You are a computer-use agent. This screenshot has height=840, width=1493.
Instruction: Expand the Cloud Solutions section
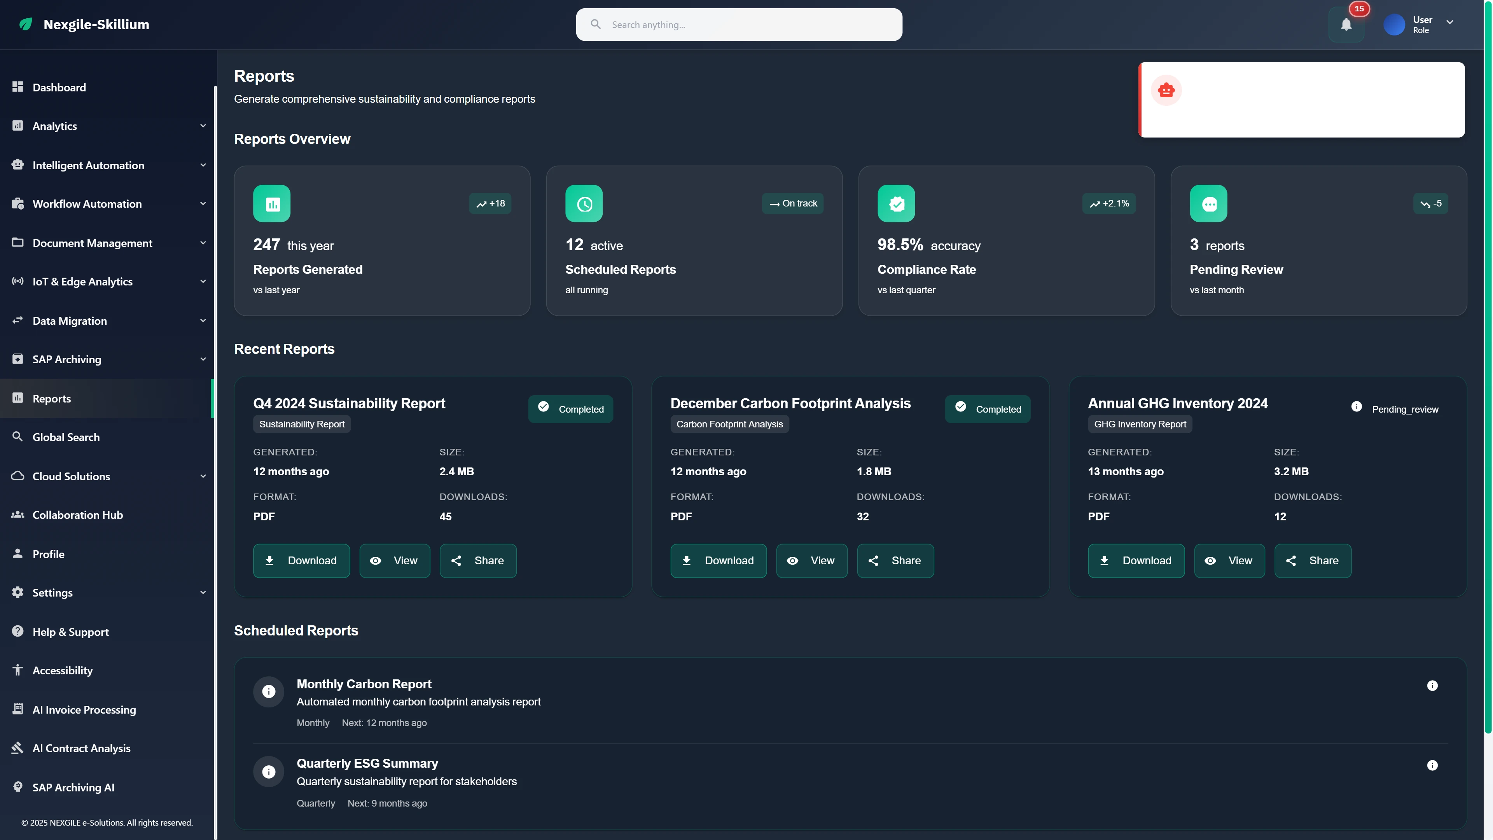pyautogui.click(x=203, y=476)
